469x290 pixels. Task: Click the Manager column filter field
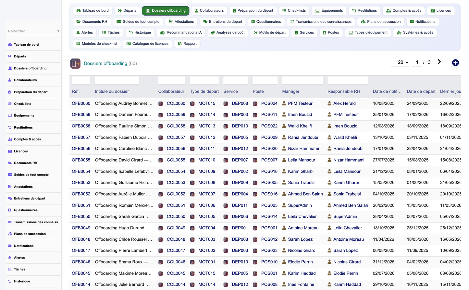pos(302,80)
